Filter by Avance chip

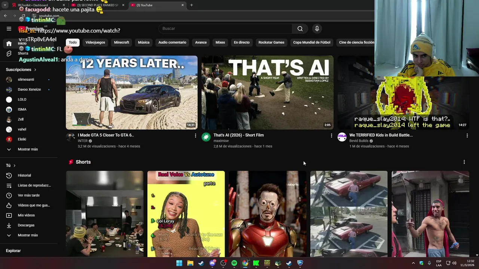point(201,42)
